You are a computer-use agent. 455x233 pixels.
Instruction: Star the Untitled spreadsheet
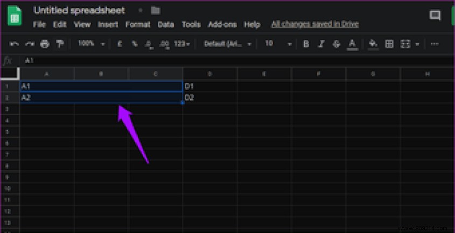(141, 10)
